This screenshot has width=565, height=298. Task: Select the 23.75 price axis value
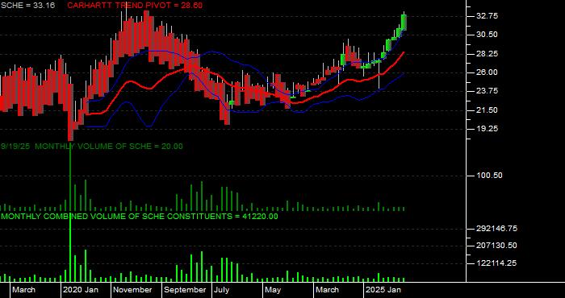(x=487, y=91)
